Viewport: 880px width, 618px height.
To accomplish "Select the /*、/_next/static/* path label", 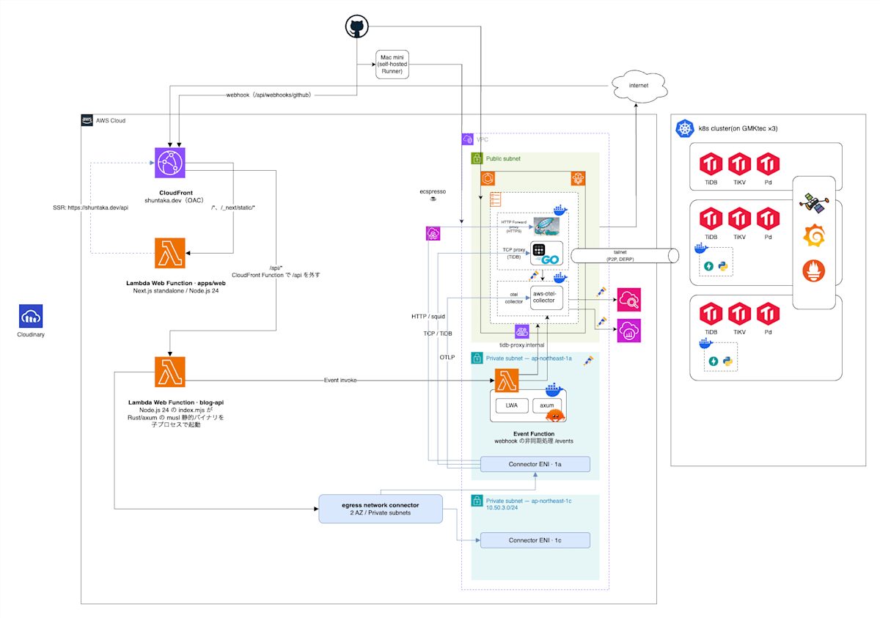I will [x=233, y=207].
